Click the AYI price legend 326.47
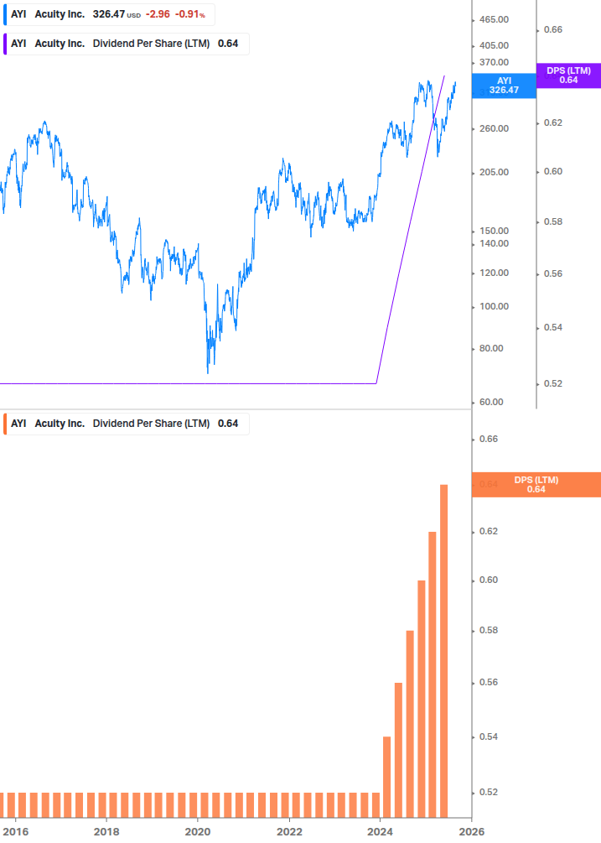The height and width of the screenshot is (843, 601). 109,14
